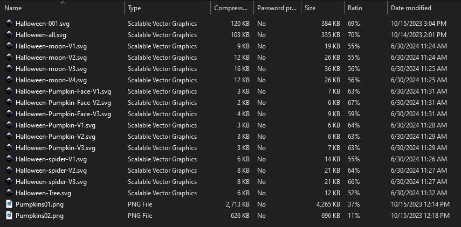Select the Halloween-001.svg file icon
The height and width of the screenshot is (227, 461).
(x=9, y=24)
